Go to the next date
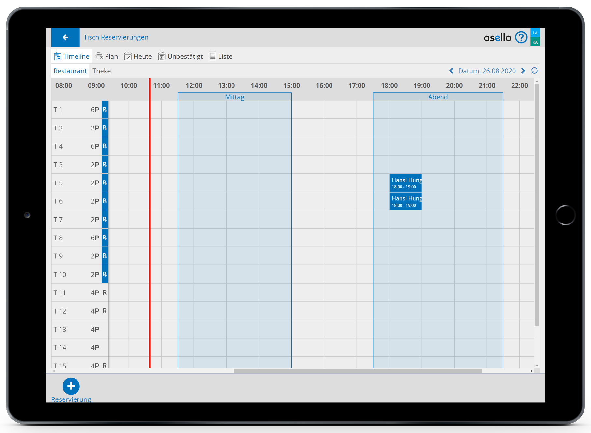This screenshot has height=433, width=591. point(523,71)
